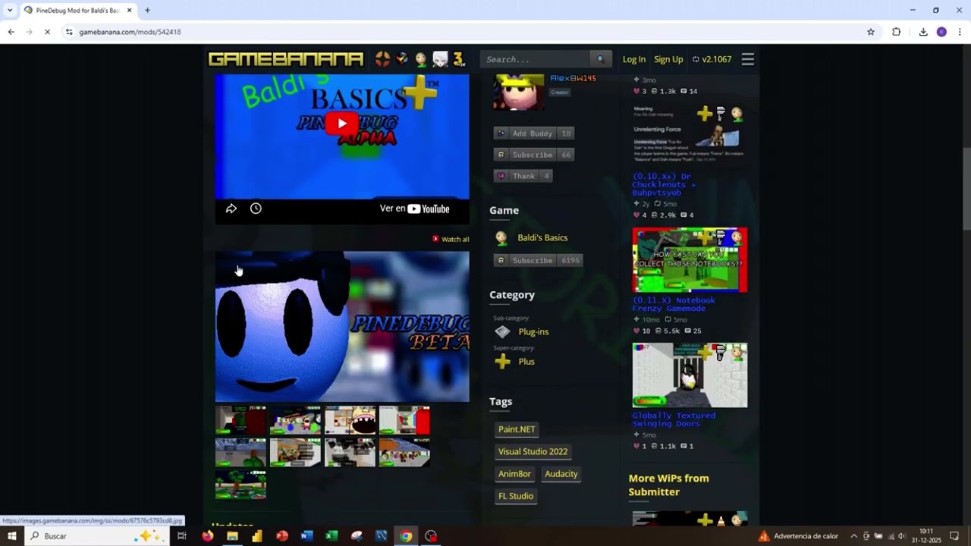The width and height of the screenshot is (971, 546).
Task: Select the Visual Studio 2022 tag
Action: point(533,451)
